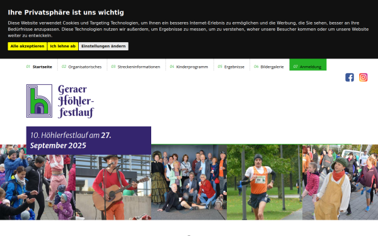Open the Facebook page icon
This screenshot has height=236, width=378.
[350, 77]
